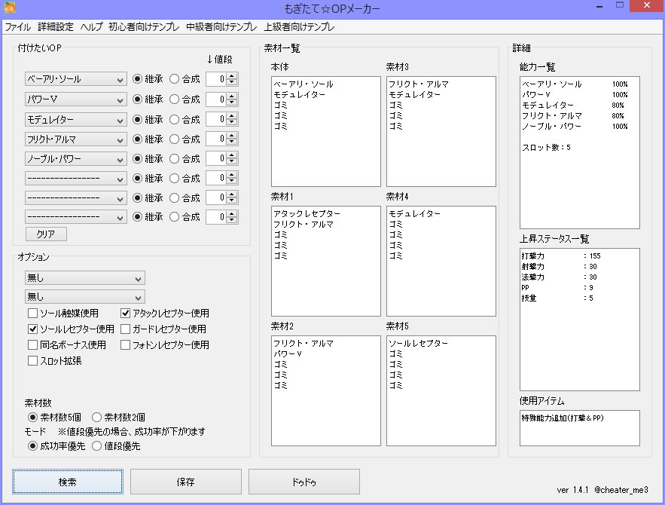The height and width of the screenshot is (505, 665).
Task: Click スロット数：5 text in 能力一覧
Action: [546, 147]
